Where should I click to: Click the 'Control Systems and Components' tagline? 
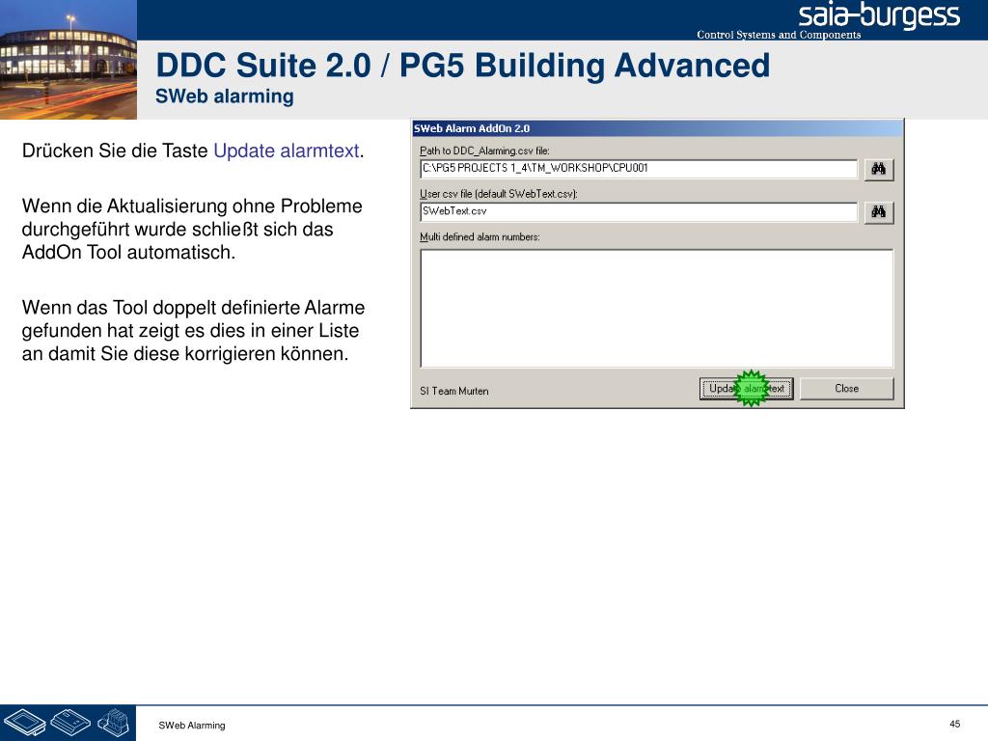click(779, 35)
